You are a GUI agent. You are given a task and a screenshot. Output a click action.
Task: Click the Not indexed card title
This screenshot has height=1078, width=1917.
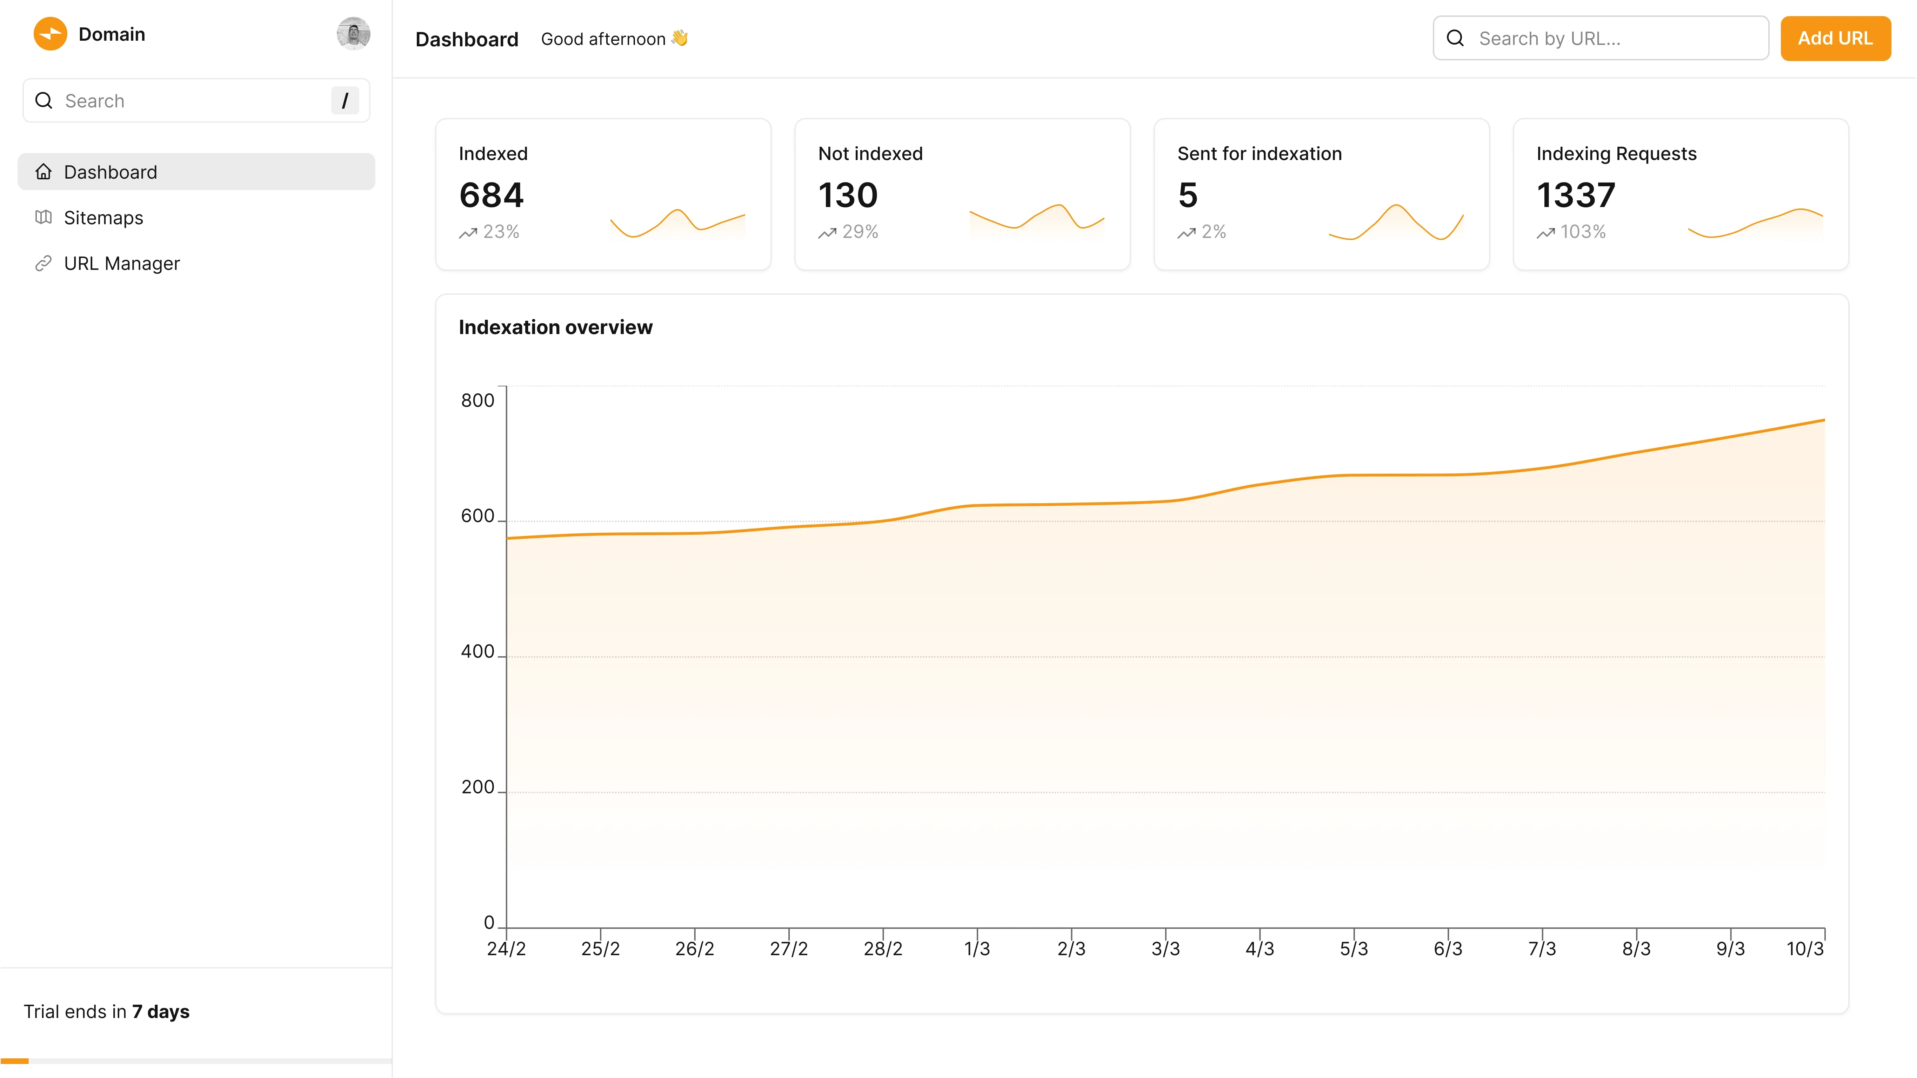click(x=871, y=153)
